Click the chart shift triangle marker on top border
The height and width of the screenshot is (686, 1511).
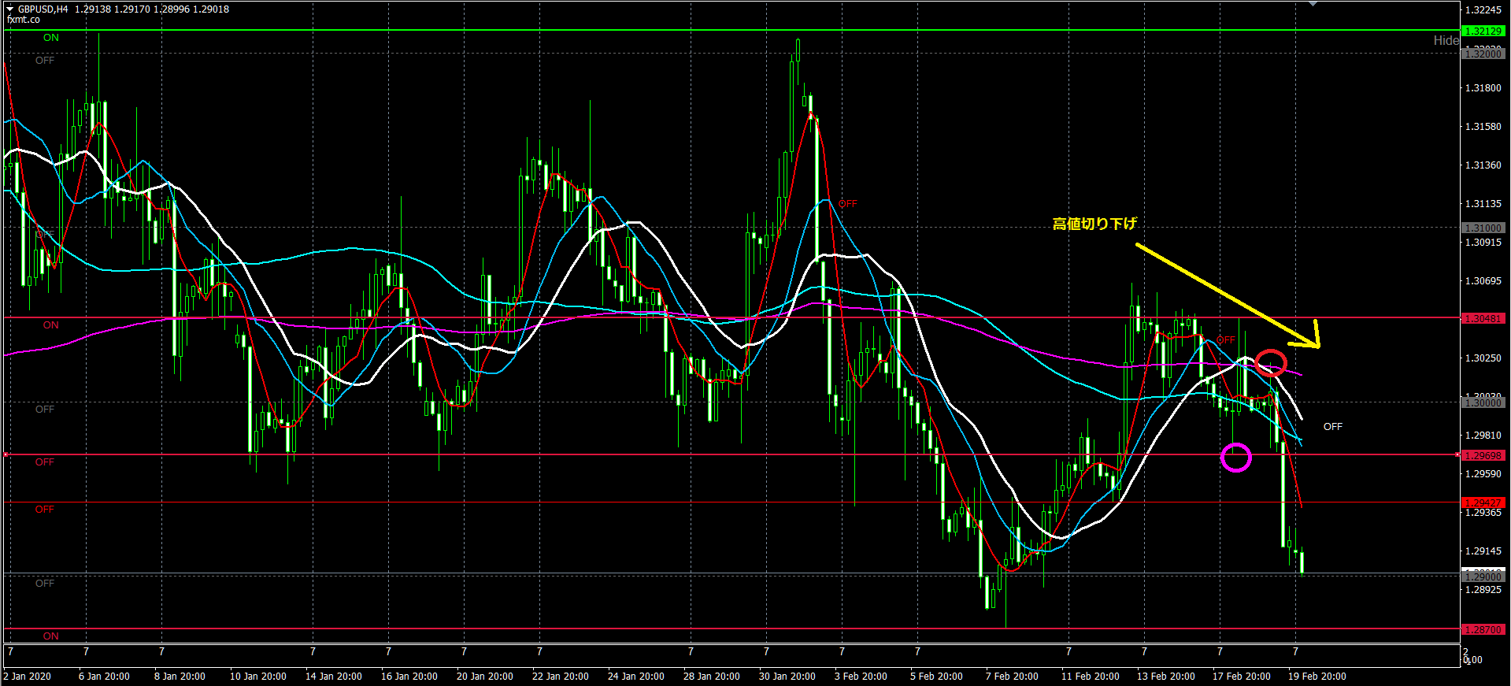(1313, 4)
